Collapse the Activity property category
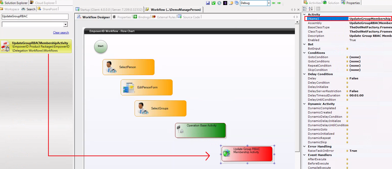This screenshot has width=392, height=169. (x=304, y=15)
